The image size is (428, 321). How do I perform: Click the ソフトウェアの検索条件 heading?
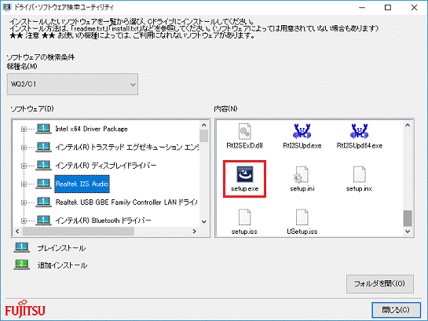click(x=40, y=57)
